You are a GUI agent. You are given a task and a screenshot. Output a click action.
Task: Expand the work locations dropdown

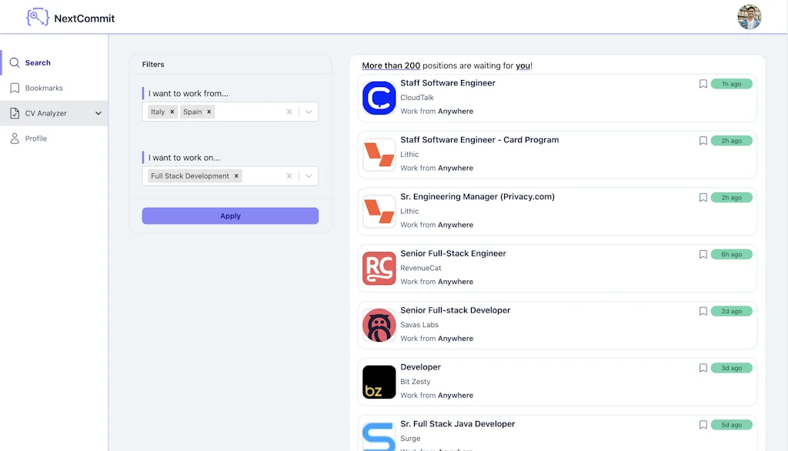(x=308, y=111)
